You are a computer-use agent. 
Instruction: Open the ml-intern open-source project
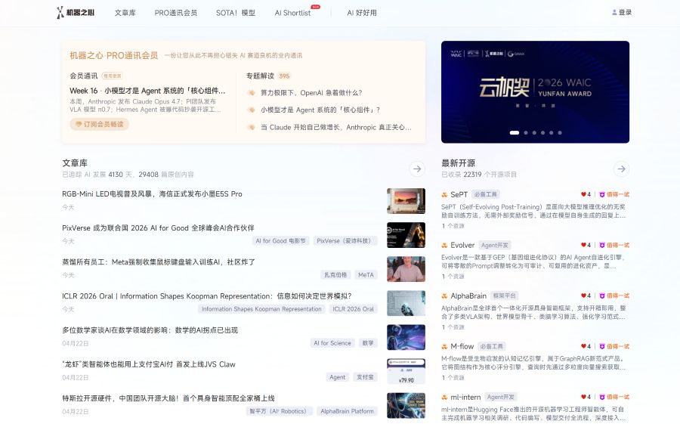pyautogui.click(x=465, y=397)
